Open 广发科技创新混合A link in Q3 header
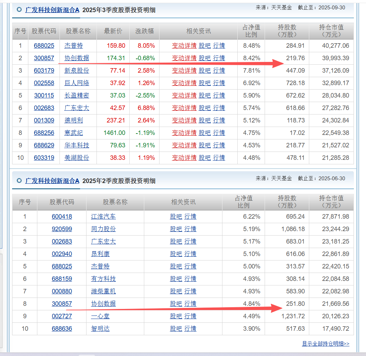 click(x=52, y=10)
